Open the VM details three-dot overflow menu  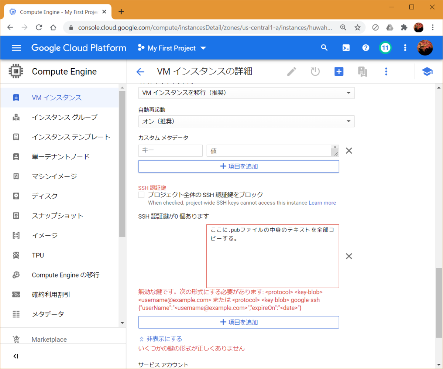click(x=386, y=72)
